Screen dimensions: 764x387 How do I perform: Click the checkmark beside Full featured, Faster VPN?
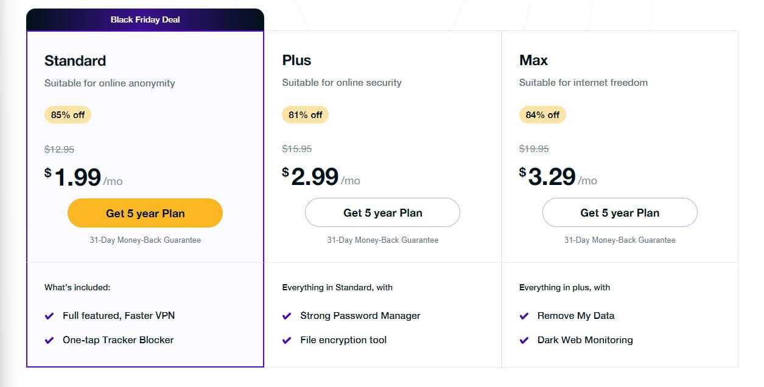(50, 315)
